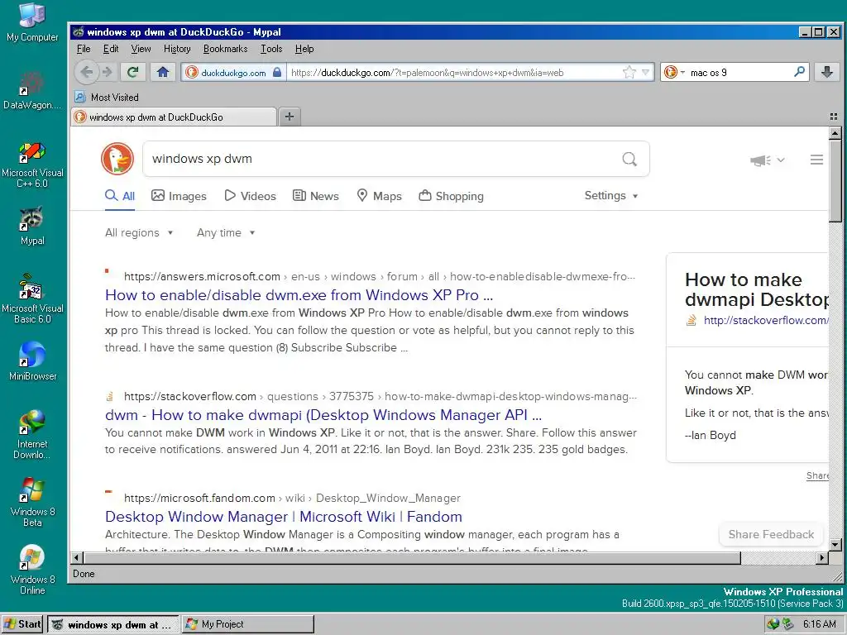Click the horizontal scrollbar right arrow
This screenshot has width=847, height=635.
coord(822,557)
